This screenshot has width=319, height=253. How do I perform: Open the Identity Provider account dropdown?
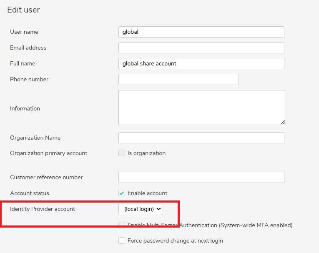pyautogui.click(x=141, y=209)
